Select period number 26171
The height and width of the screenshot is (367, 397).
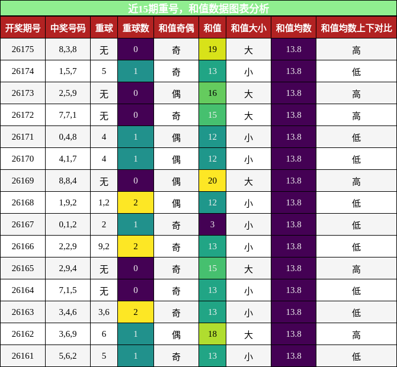pyautogui.click(x=23, y=137)
